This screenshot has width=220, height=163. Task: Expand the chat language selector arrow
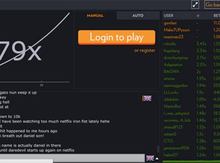click(x=157, y=159)
